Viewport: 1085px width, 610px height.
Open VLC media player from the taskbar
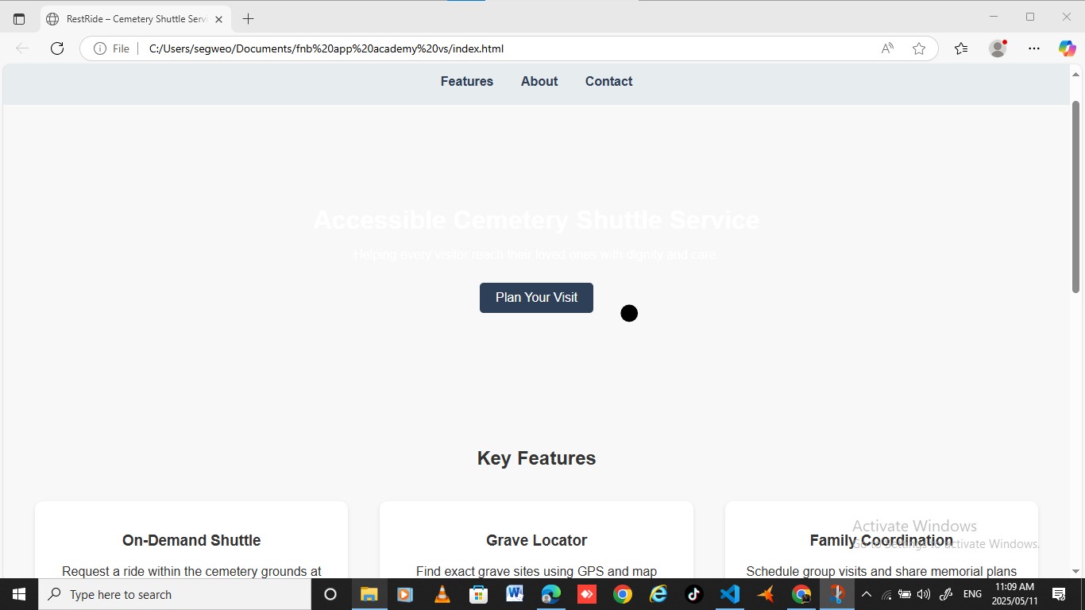442,594
